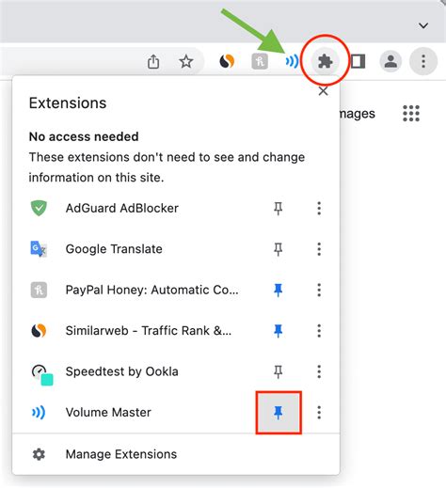Unpin Similarweb from the toolbar

[279, 331]
